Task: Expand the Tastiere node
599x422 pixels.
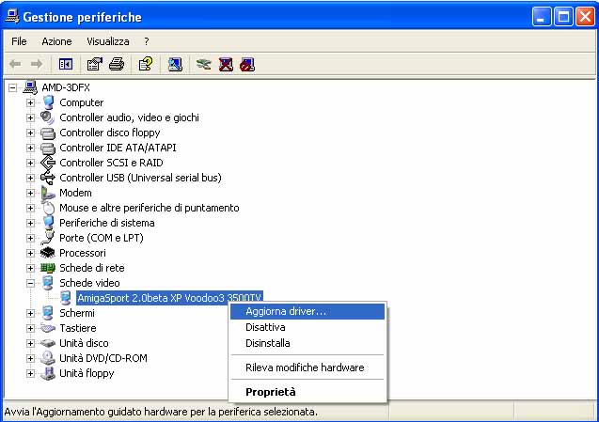Action: pos(30,328)
